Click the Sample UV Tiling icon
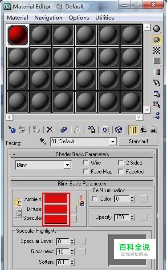This screenshot has width=167, height=270. [157, 61]
